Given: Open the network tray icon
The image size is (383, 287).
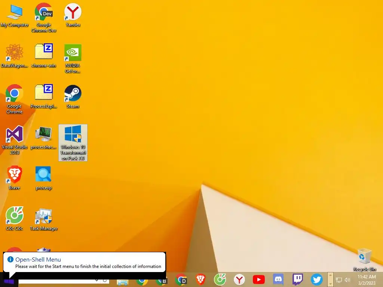Looking at the screenshot, I should coord(339,280).
